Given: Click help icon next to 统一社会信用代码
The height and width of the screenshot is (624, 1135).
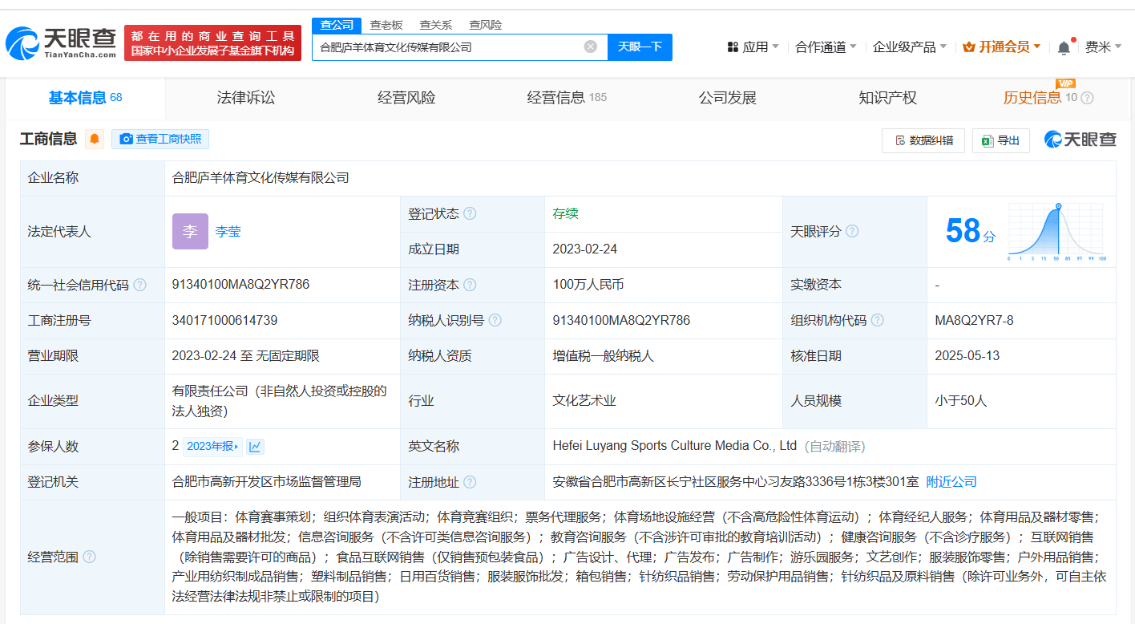Looking at the screenshot, I should [140, 285].
